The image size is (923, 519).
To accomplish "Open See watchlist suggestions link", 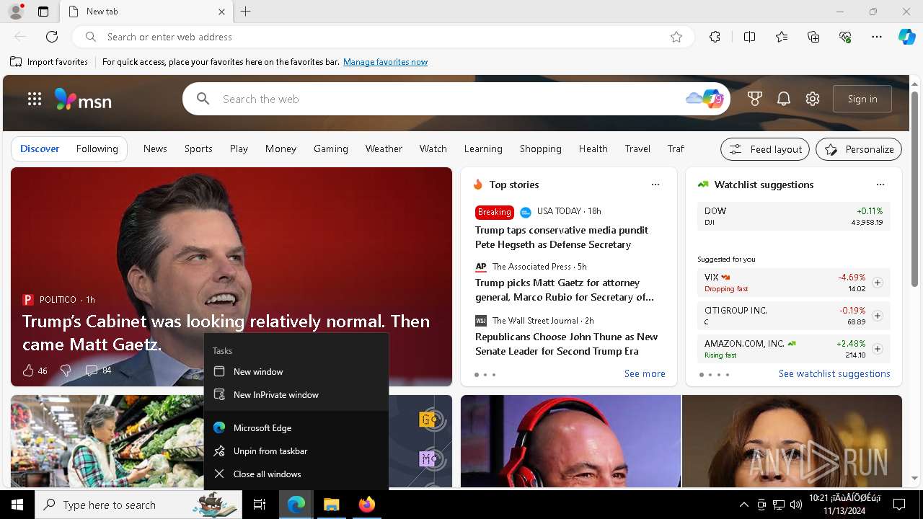I will tap(834, 373).
